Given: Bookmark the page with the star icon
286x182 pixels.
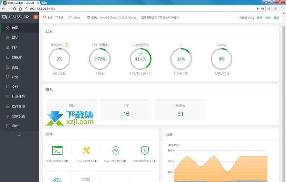Looking at the screenshot, I should tap(263, 9).
